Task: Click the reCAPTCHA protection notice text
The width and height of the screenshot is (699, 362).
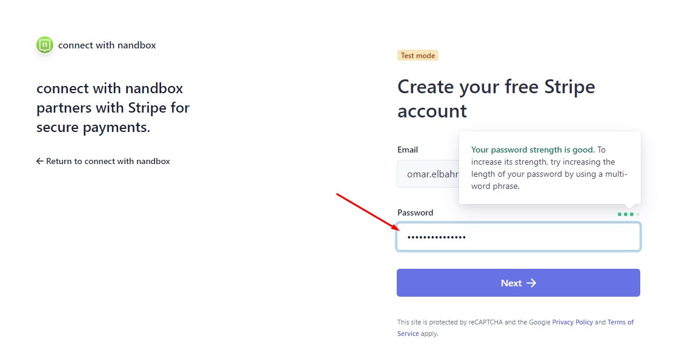Action: coord(515,327)
